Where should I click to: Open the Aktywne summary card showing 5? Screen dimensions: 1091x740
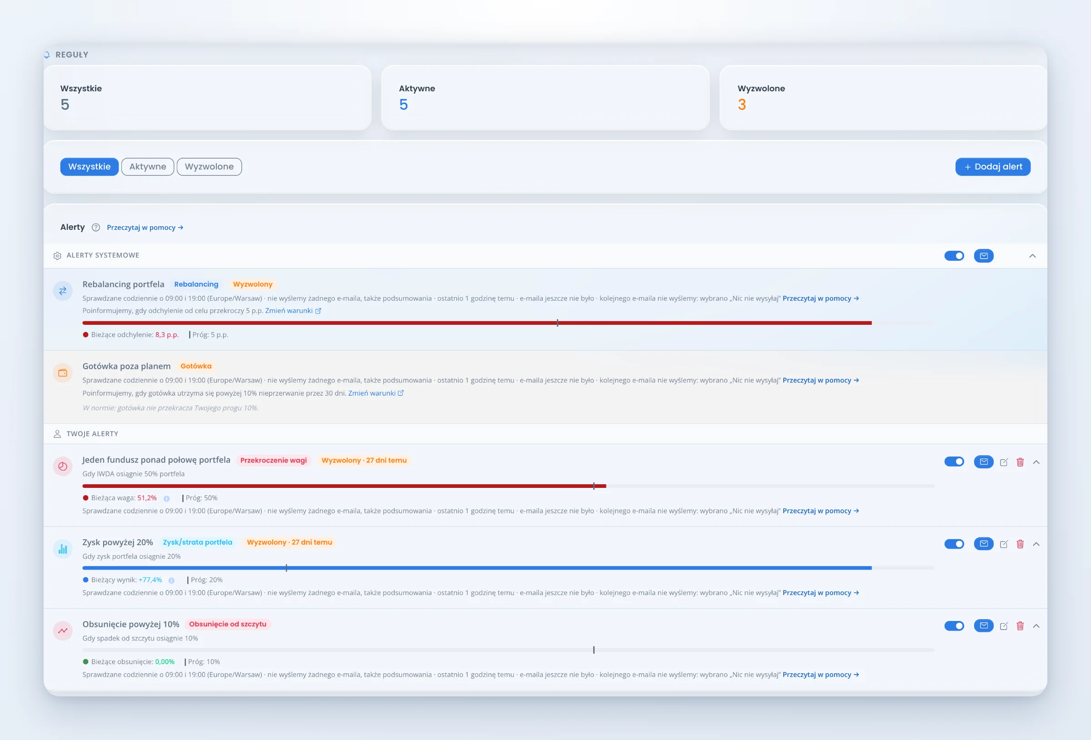[545, 97]
